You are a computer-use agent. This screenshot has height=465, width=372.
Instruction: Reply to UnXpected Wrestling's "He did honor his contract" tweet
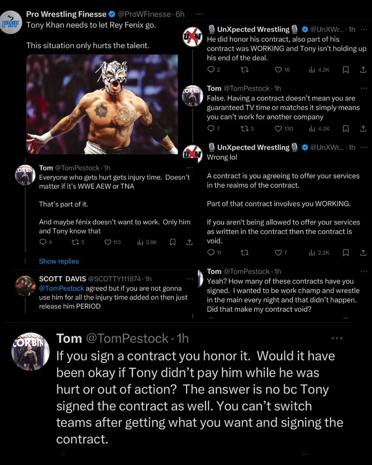tap(211, 70)
